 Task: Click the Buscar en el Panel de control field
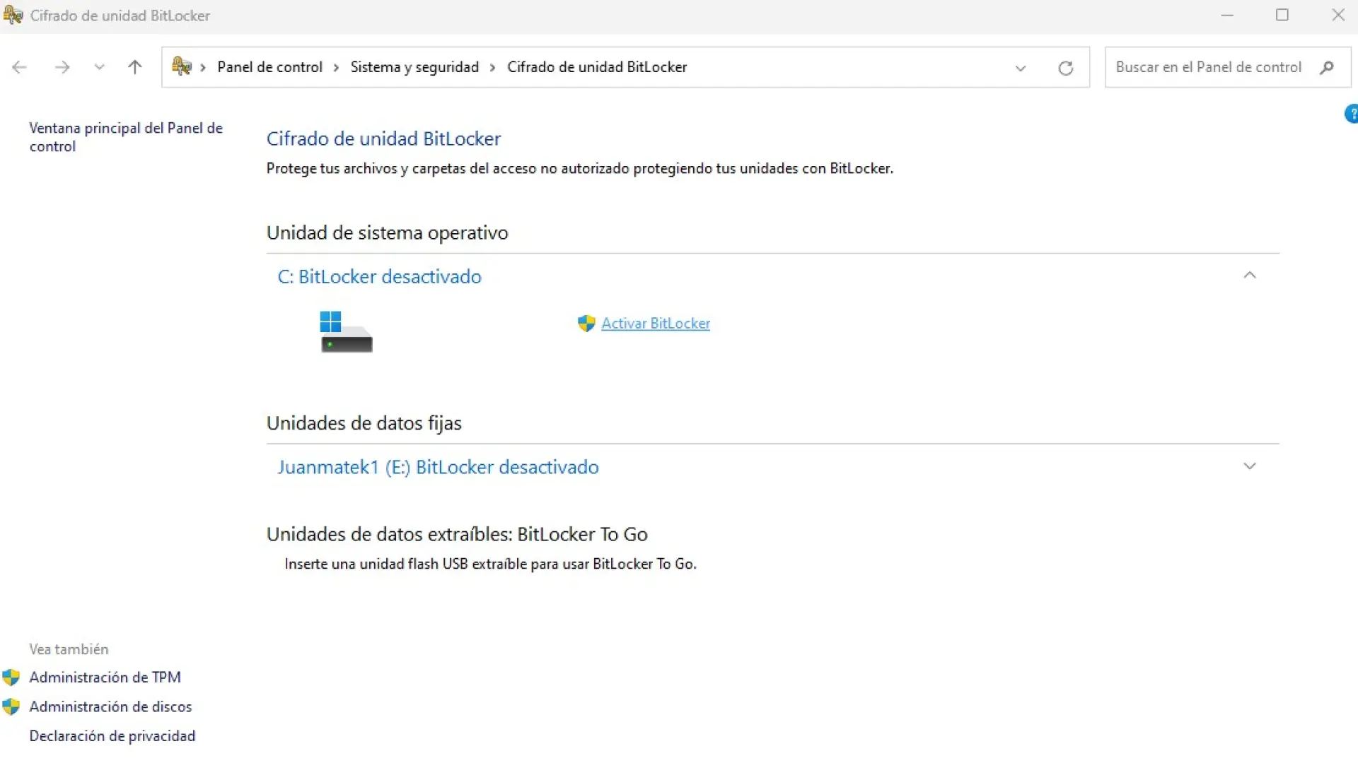pyautogui.click(x=1208, y=67)
